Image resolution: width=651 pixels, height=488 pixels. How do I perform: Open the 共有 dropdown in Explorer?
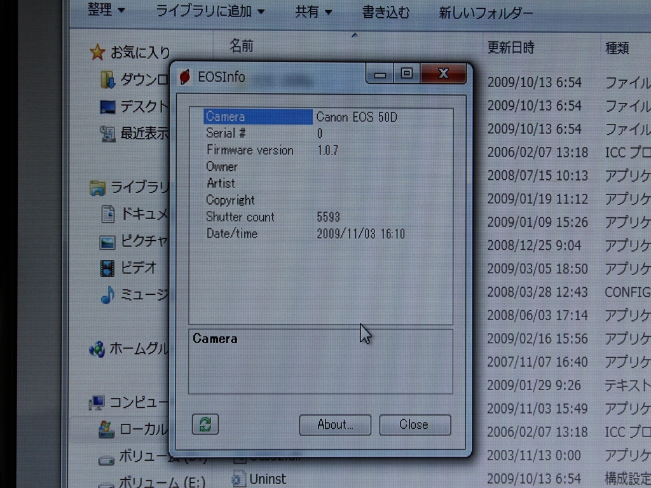click(x=313, y=12)
